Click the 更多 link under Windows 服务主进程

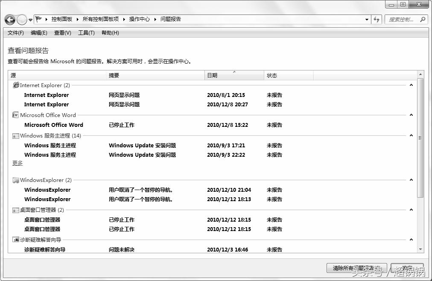coord(17,163)
